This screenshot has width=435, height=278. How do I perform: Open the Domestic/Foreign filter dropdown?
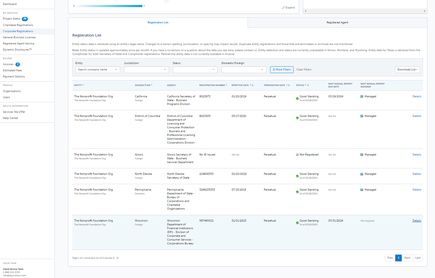pos(244,70)
